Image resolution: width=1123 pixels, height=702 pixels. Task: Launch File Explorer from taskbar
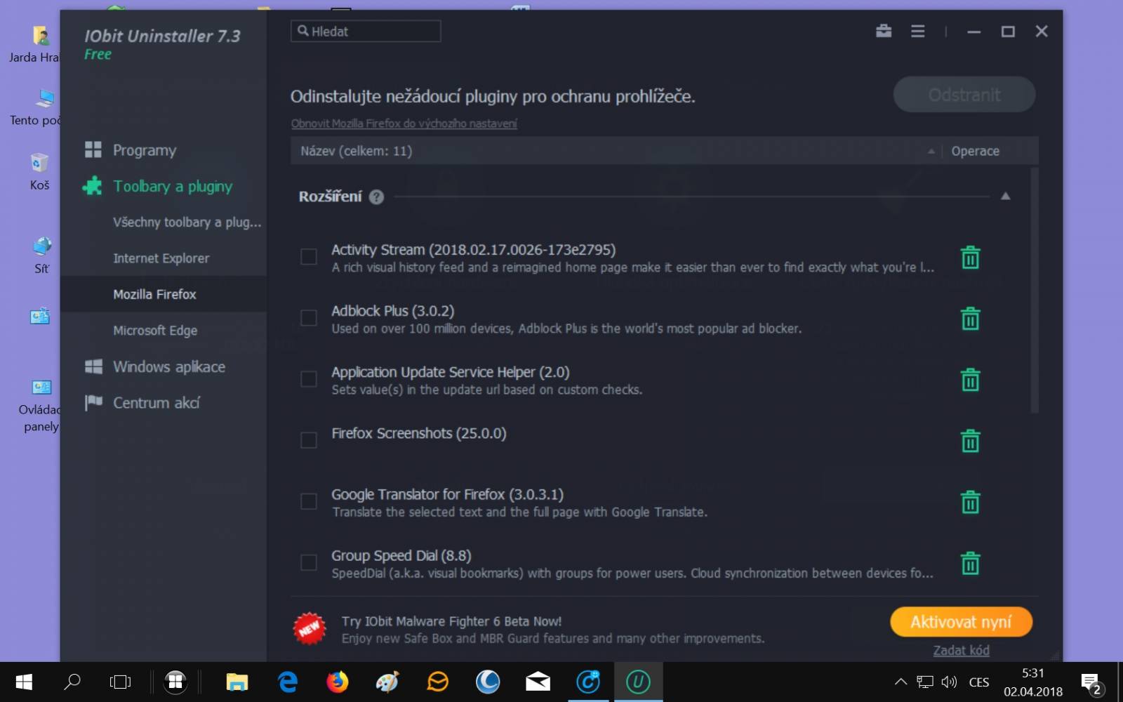[237, 682]
